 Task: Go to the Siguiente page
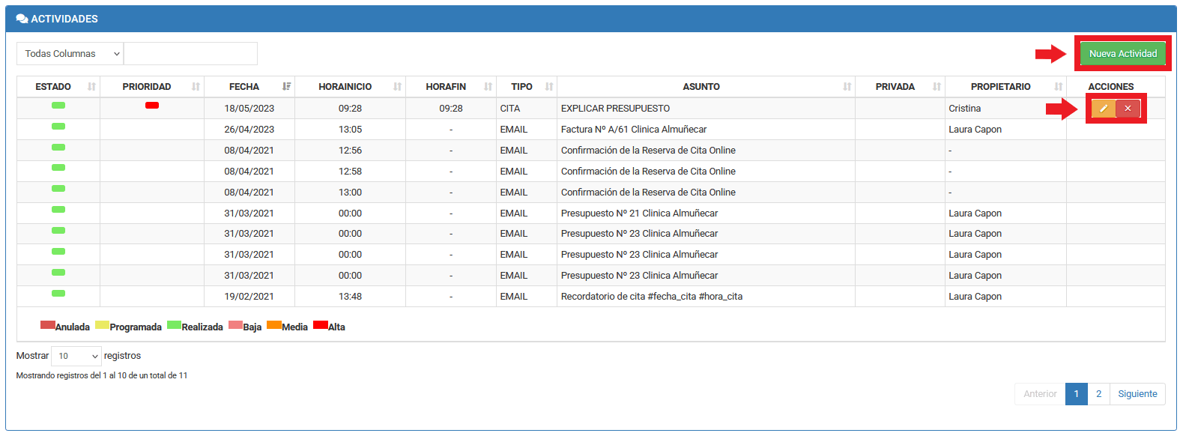(1137, 394)
